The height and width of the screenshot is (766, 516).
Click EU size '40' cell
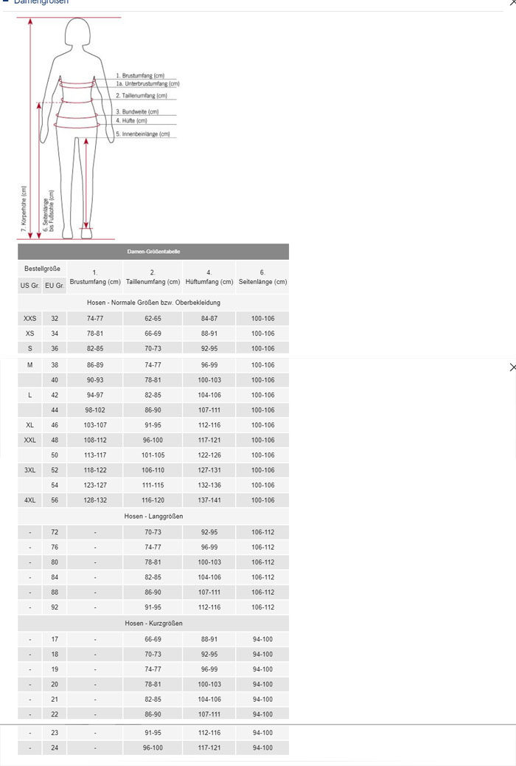(x=55, y=380)
